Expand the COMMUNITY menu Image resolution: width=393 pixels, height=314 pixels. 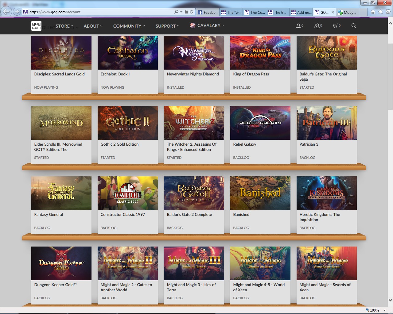click(129, 26)
